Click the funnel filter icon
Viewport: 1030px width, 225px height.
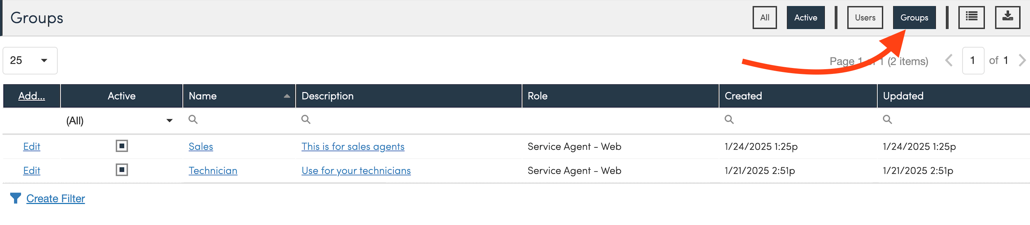tap(15, 198)
